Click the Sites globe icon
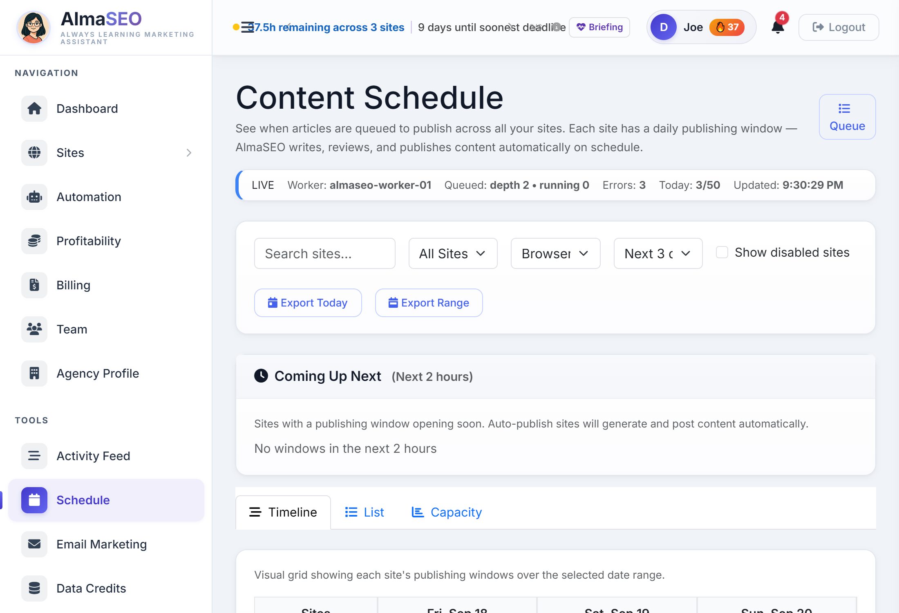 [34, 153]
